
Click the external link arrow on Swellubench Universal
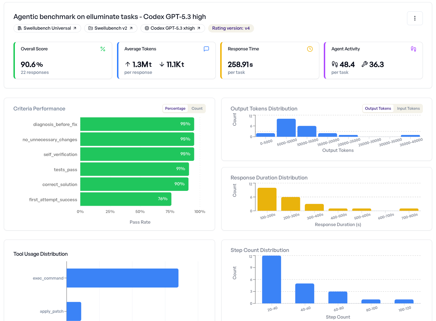pyautogui.click(x=76, y=28)
